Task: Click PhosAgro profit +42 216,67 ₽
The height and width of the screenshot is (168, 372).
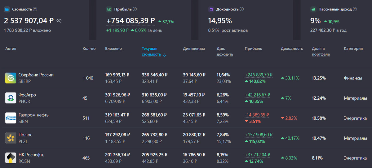Action: tap(257, 95)
